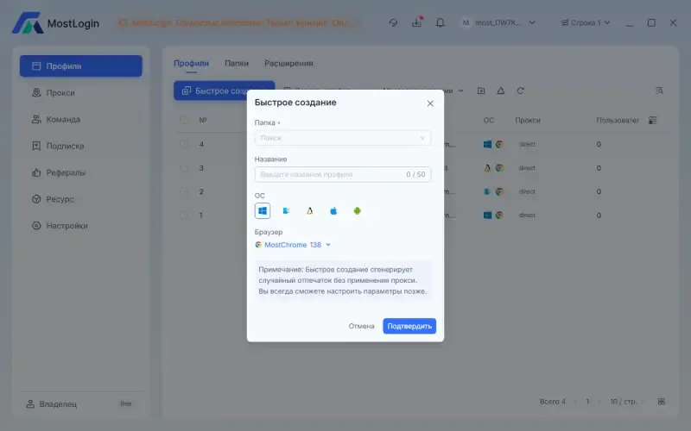This screenshot has width=691, height=431.
Task: Pick the Apple macOS icon in dialog
Action: coord(333,211)
